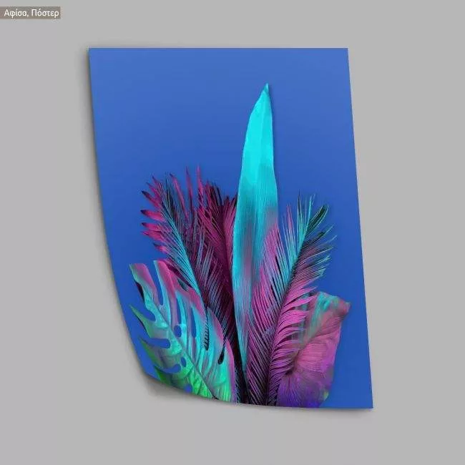The image size is (465, 465).
Task: Click the top-left corner of the poster
Action: tap(91, 51)
